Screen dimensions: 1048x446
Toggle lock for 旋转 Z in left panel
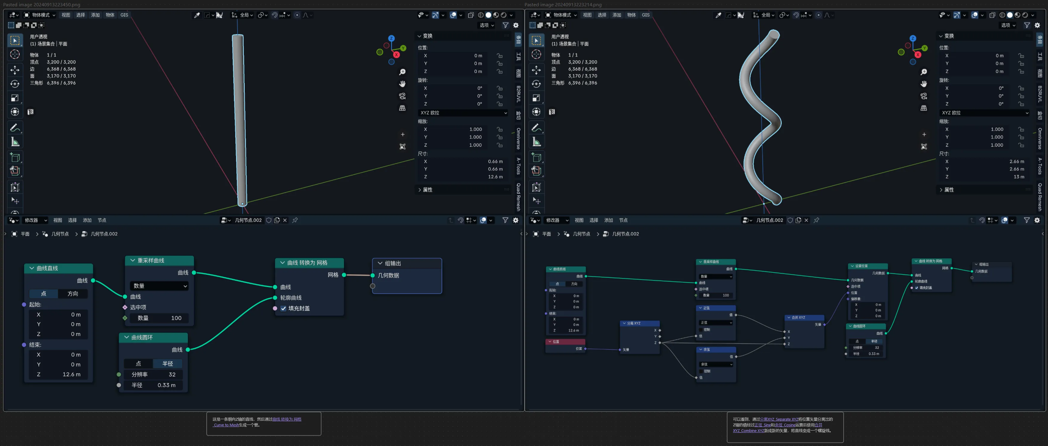(499, 104)
